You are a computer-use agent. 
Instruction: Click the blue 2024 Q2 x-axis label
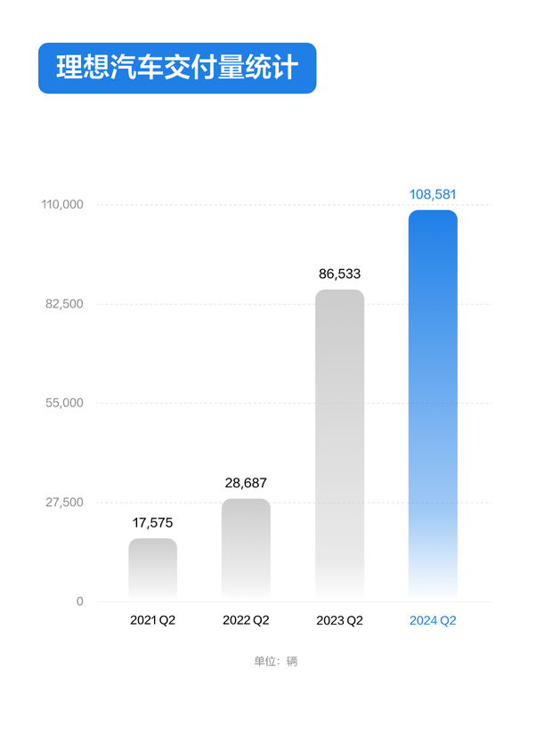[x=433, y=621]
